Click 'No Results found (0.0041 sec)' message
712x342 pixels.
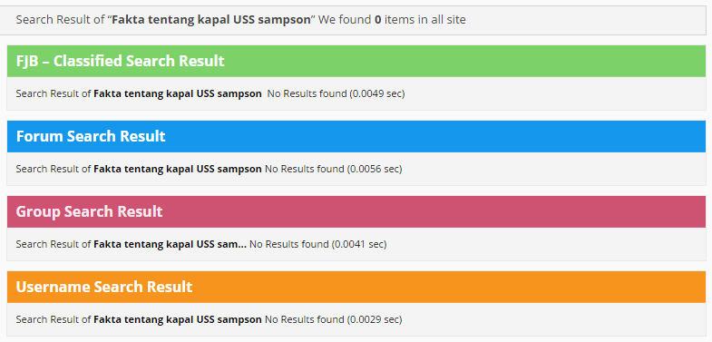(x=317, y=244)
